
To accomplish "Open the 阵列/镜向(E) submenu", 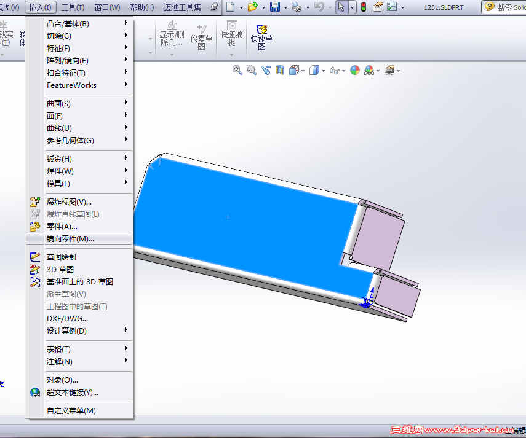I will [x=79, y=61].
